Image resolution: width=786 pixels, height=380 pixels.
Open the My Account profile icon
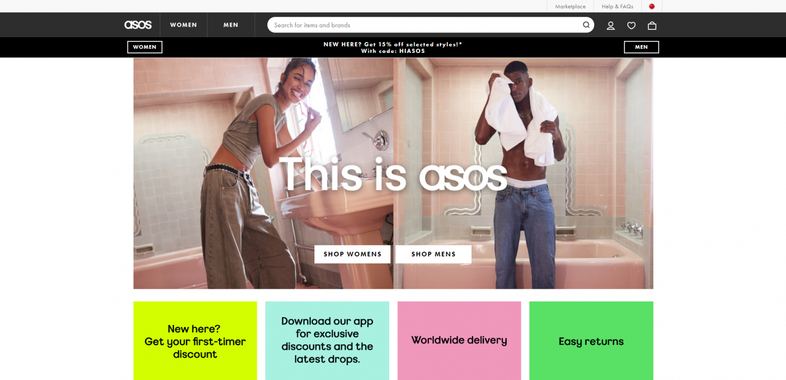click(610, 25)
